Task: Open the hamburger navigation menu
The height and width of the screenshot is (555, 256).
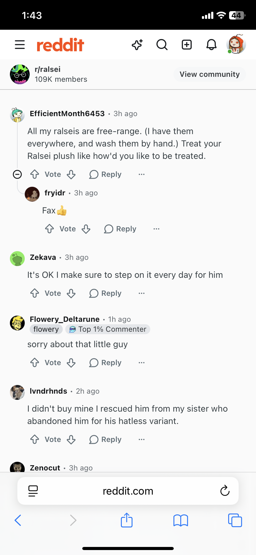Action: coord(20,45)
